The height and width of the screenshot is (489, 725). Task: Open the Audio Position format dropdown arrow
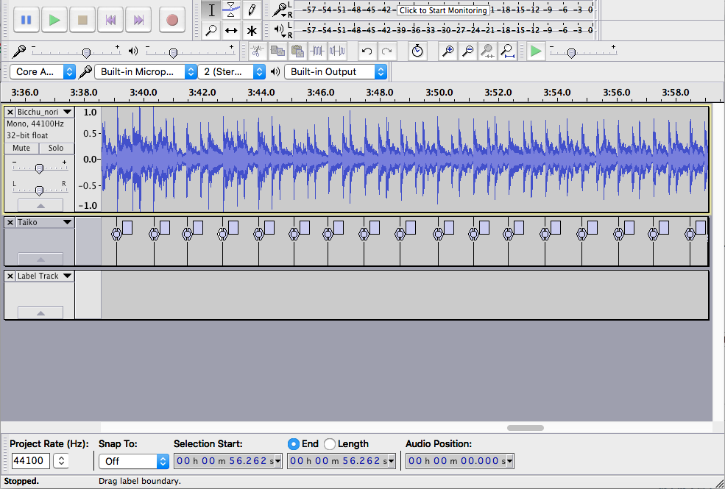tap(509, 461)
